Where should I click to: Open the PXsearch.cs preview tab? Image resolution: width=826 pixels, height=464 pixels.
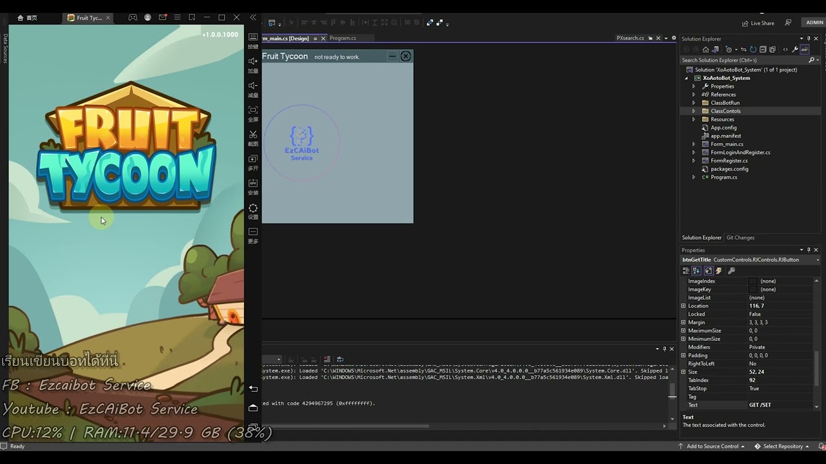click(x=630, y=38)
